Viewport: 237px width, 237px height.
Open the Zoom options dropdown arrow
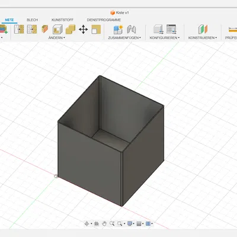[124, 224]
